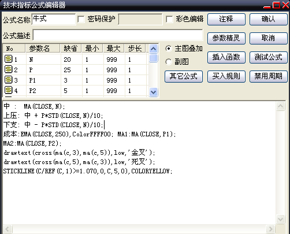Screen dimensions: 290x234
Task: Click the formula editor scroll-right arrow
Action: click(x=270, y=229)
